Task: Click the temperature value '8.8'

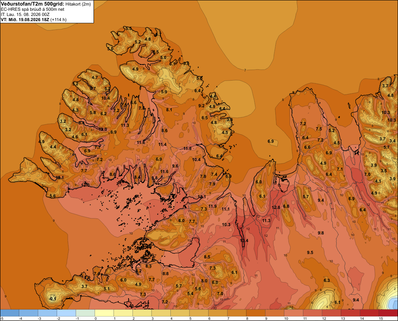Action: [166, 274]
